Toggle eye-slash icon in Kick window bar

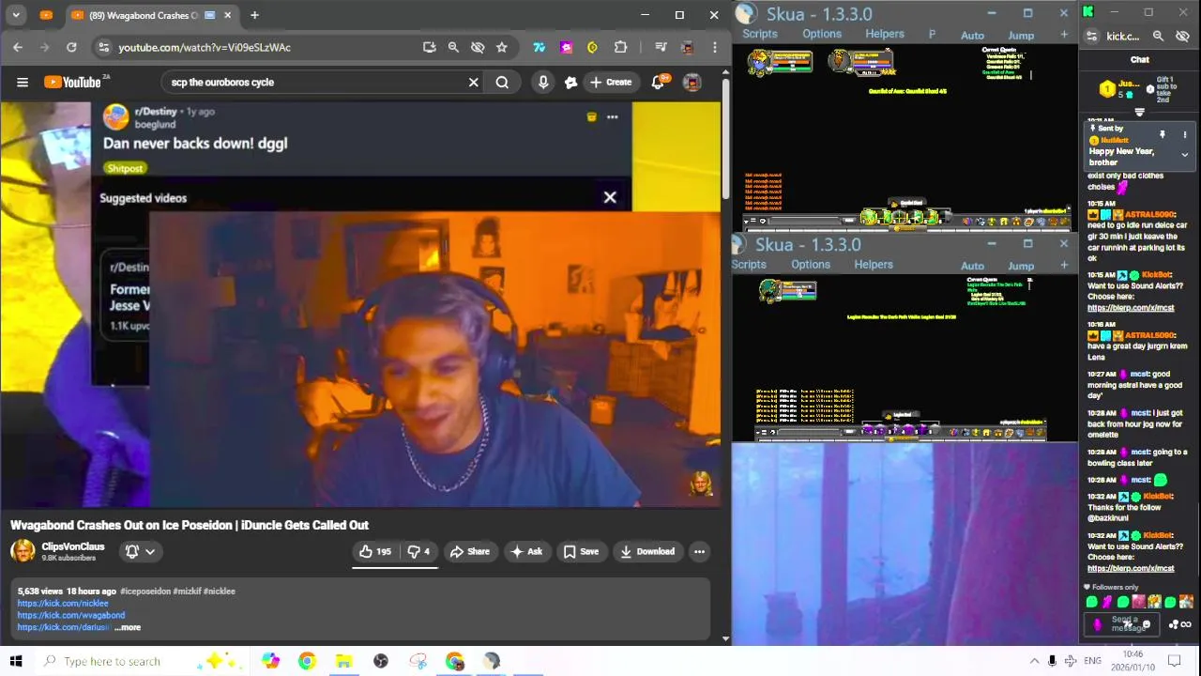1182,36
